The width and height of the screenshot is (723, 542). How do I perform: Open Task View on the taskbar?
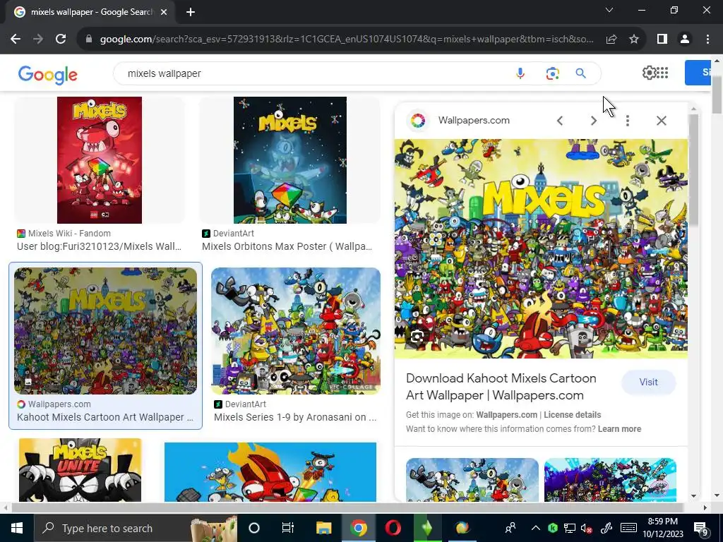288,528
